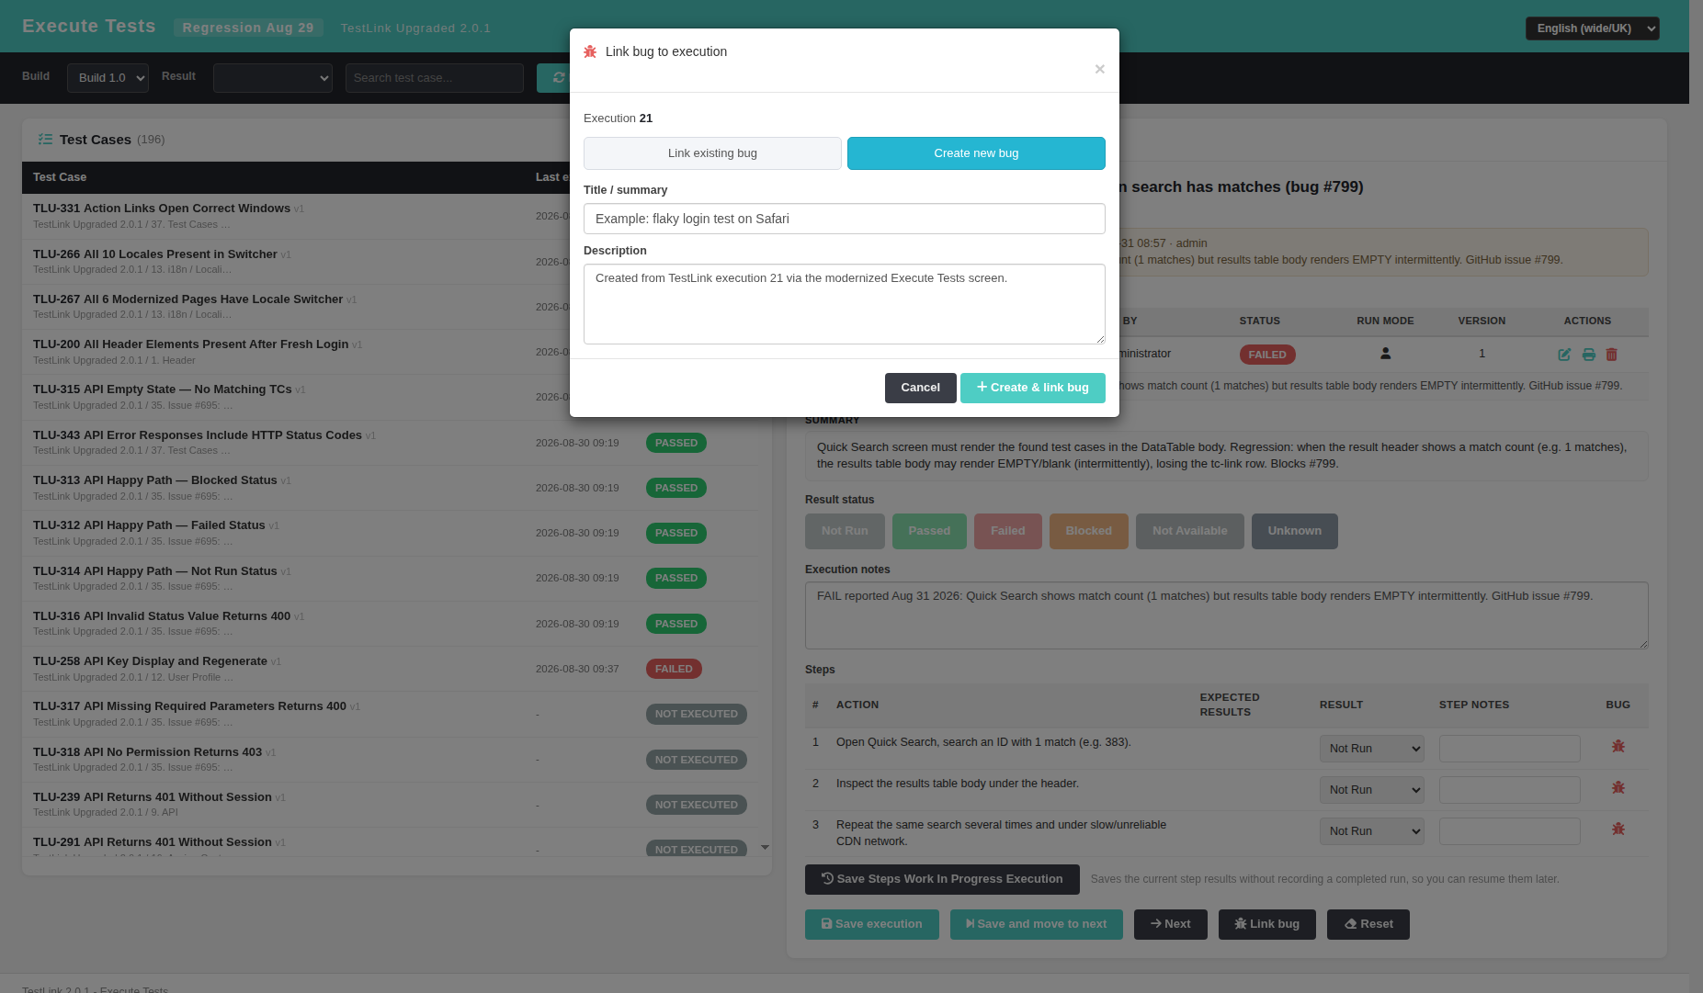Click Create & link bug button
1703x993 pixels.
pos(1033,388)
